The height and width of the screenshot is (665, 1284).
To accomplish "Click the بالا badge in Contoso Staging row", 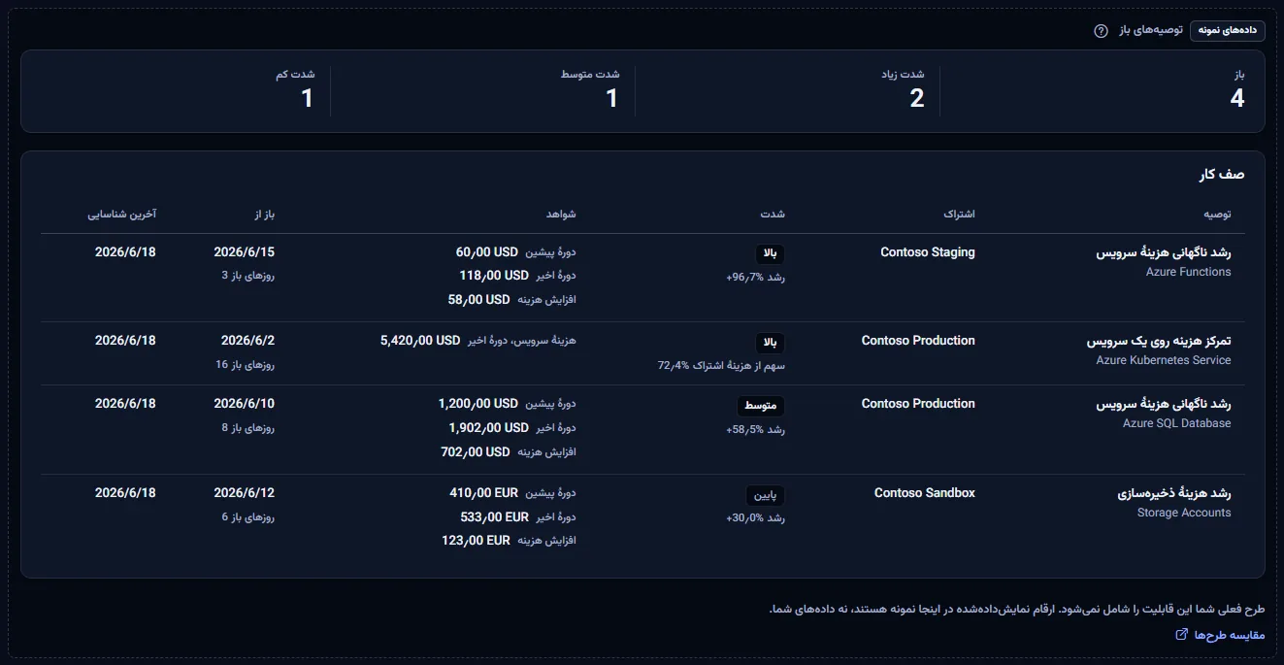I will pos(770,254).
